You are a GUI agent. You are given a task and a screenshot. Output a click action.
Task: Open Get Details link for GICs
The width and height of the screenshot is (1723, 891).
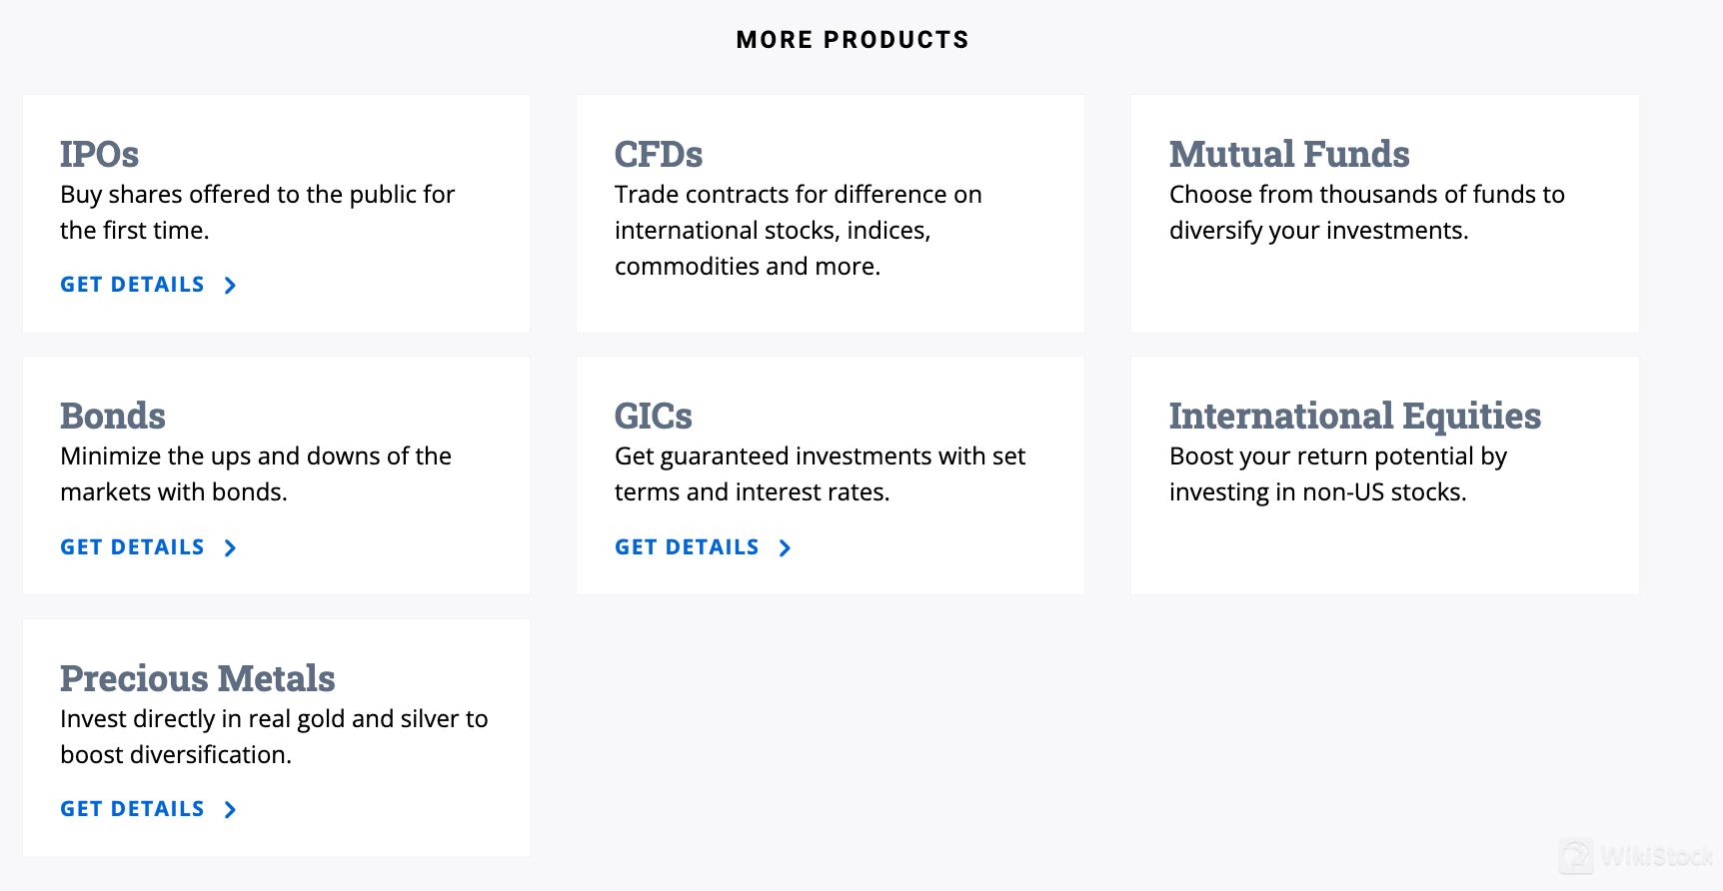pos(687,547)
